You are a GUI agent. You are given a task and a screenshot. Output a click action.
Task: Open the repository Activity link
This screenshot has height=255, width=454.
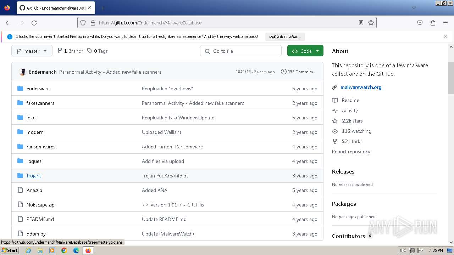click(x=350, y=110)
